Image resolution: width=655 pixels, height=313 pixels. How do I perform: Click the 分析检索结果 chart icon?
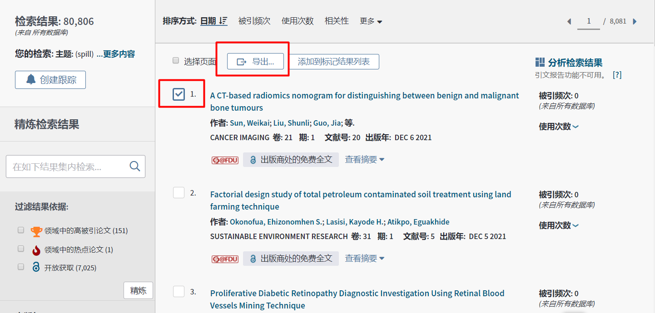(540, 62)
